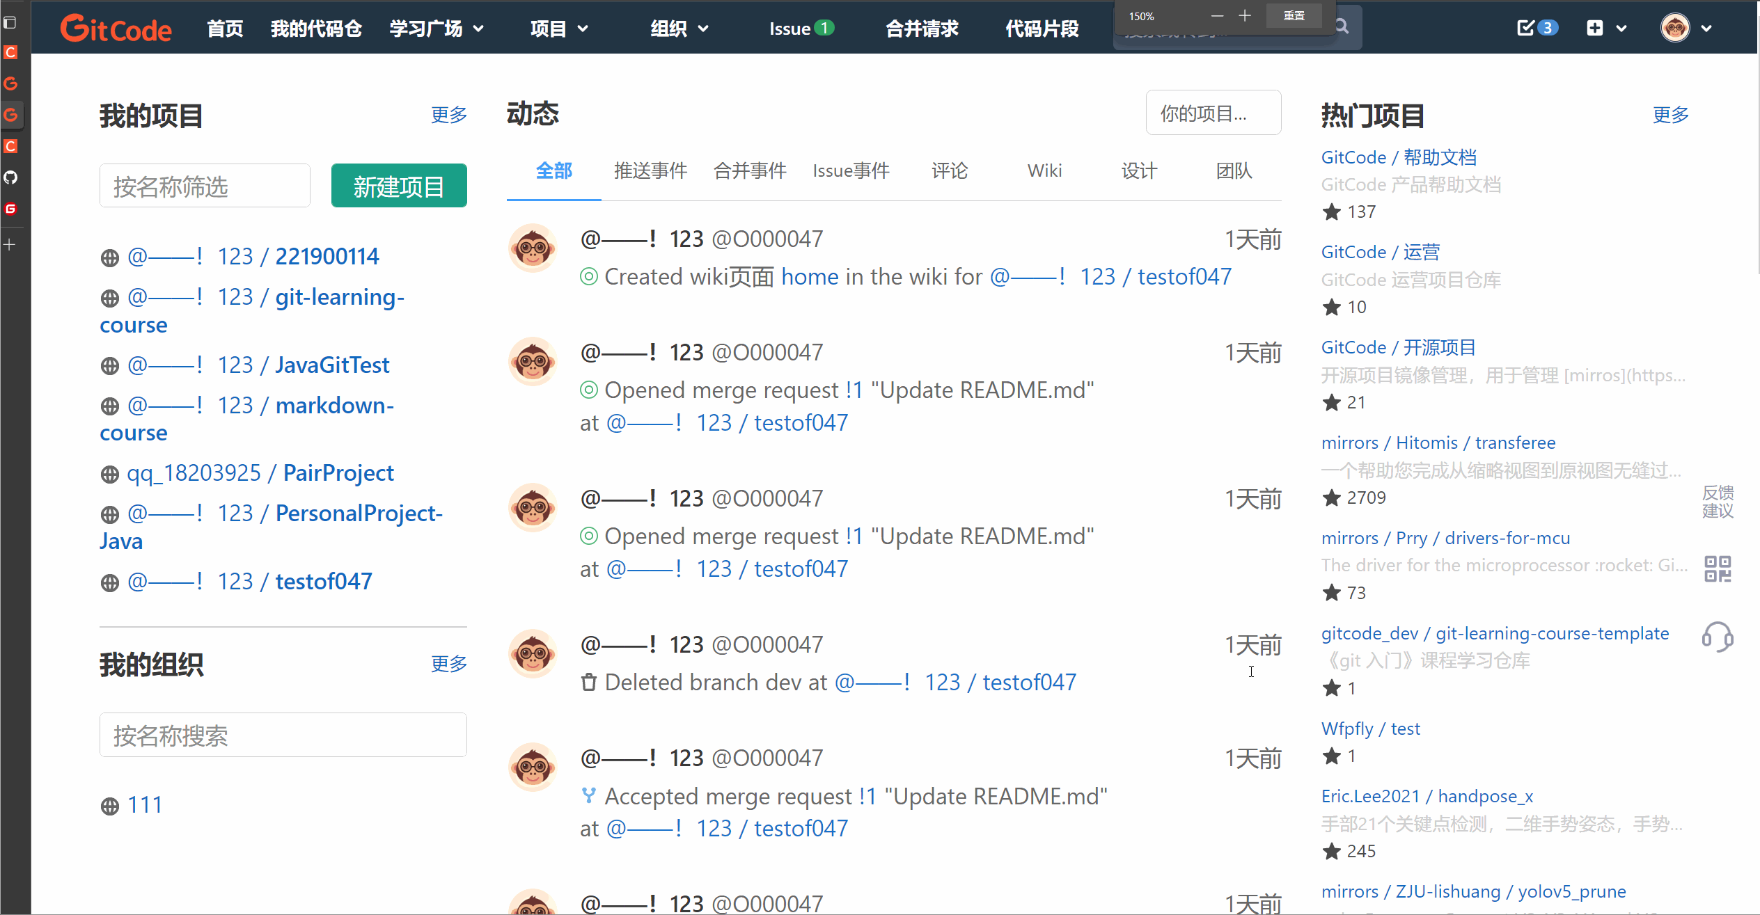The height and width of the screenshot is (915, 1760).
Task: Expand the chevron next to plus icon
Action: click(x=1621, y=29)
